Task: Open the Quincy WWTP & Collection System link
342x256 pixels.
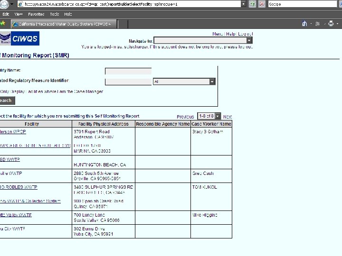Action: [30, 201]
